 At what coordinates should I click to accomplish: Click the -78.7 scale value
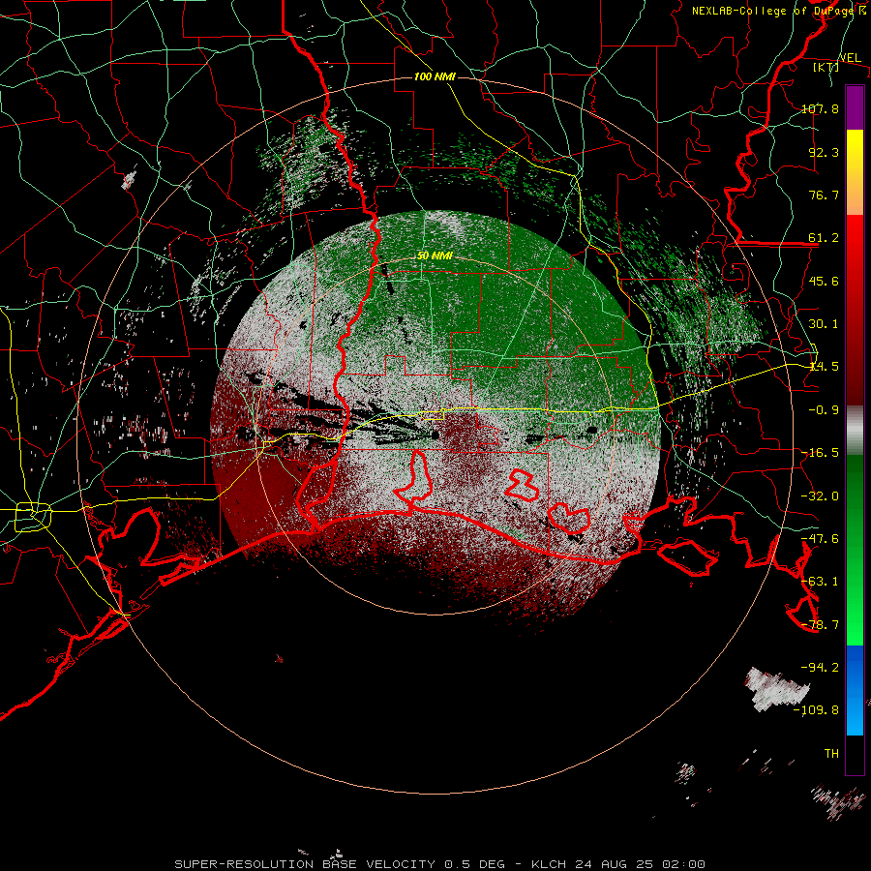820,625
